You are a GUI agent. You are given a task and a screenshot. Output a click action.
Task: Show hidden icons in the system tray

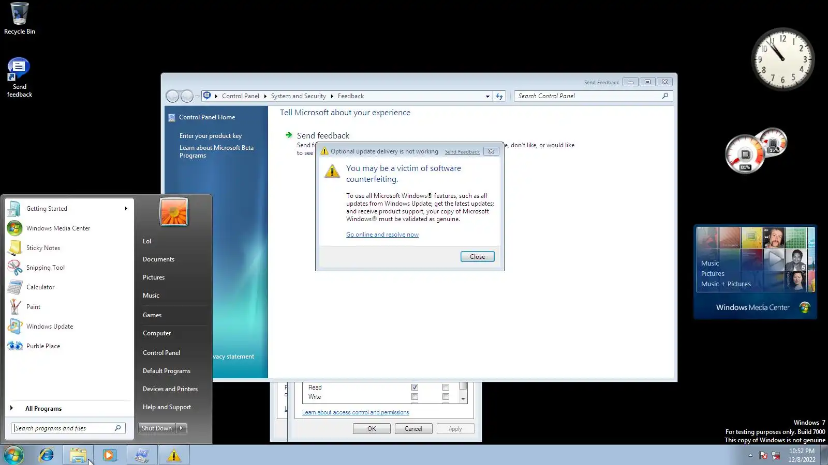750,455
